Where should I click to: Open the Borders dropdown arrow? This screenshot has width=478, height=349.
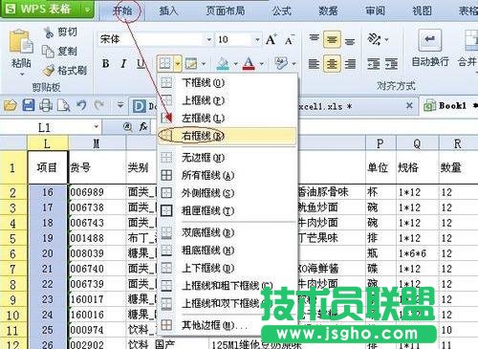[x=178, y=64]
